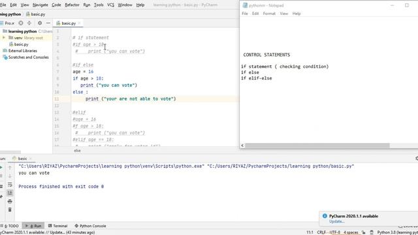Viewport: 418px width, 235px height.
Task: Open PyCharm View menu
Action: pos(25,5)
